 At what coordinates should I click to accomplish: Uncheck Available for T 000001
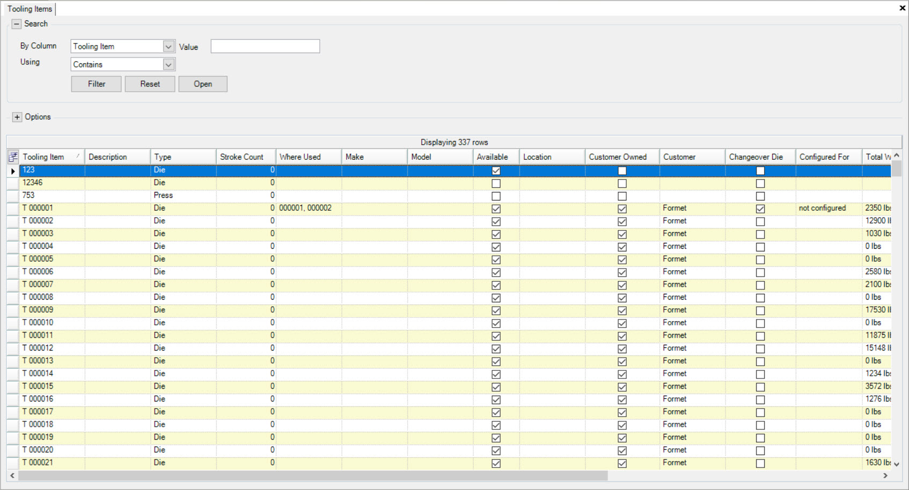click(x=496, y=209)
